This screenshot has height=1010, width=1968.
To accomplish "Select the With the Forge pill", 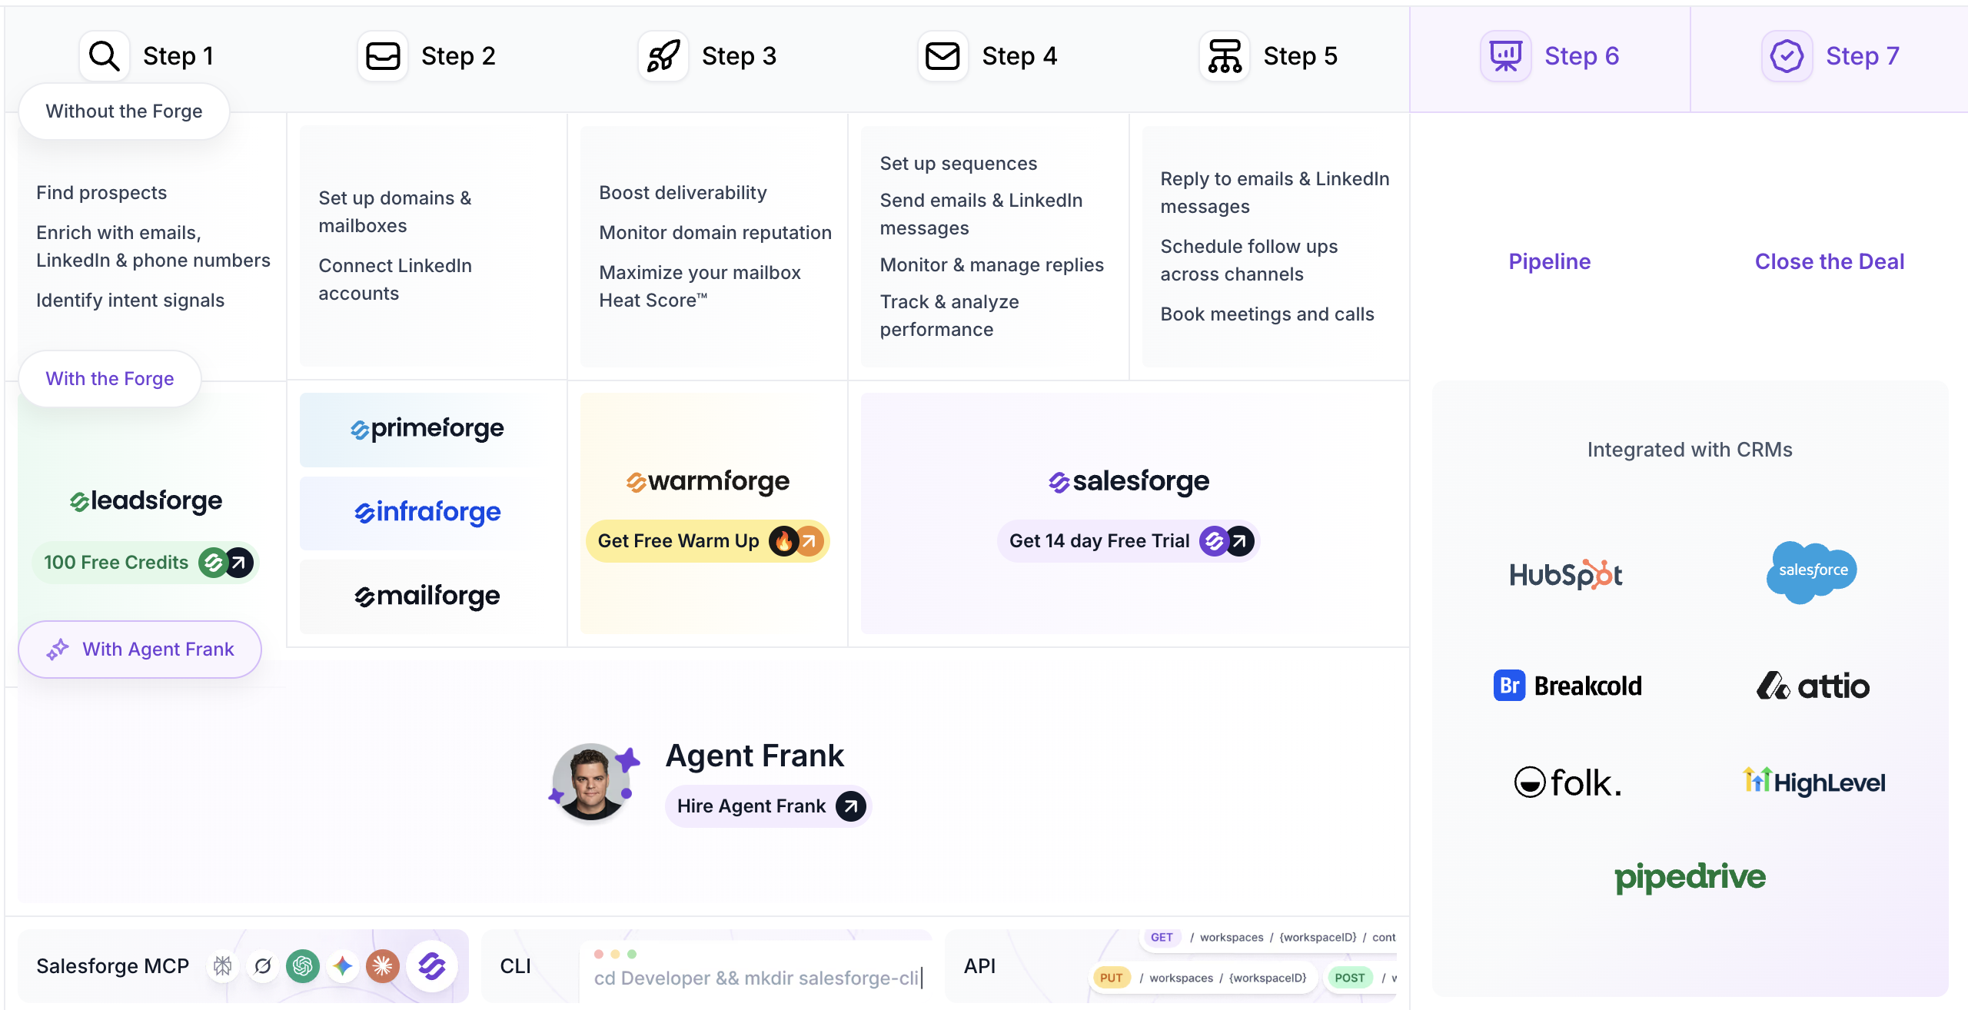I will [x=110, y=378].
